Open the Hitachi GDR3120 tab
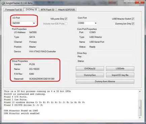The width and height of the screenshot is (146, 124). (66, 10)
